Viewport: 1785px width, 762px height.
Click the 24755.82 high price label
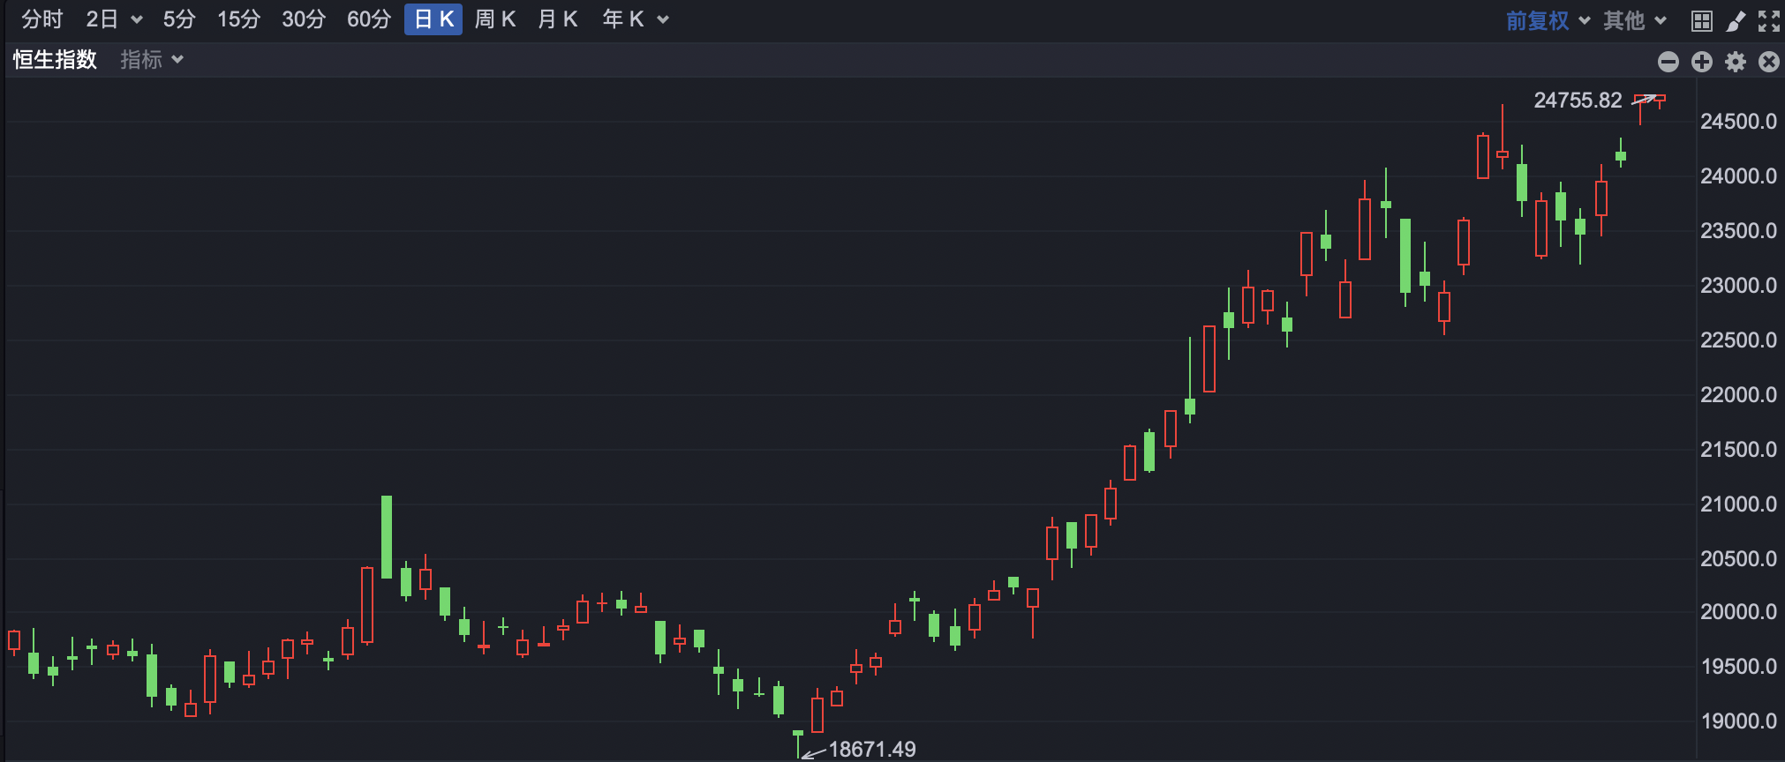[1578, 101]
